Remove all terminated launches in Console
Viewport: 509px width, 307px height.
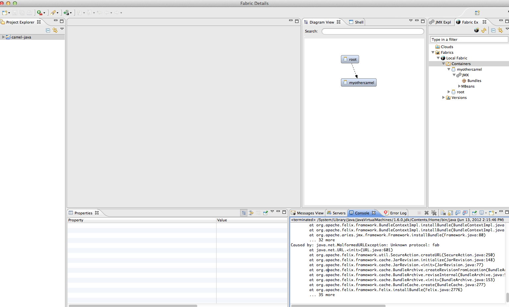pyautogui.click(x=434, y=213)
